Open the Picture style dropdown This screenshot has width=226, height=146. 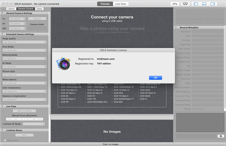point(24,75)
